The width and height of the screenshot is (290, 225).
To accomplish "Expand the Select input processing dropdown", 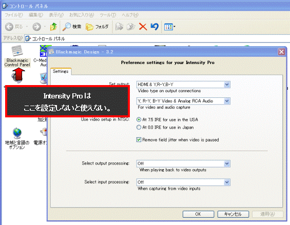I will (x=227, y=182).
